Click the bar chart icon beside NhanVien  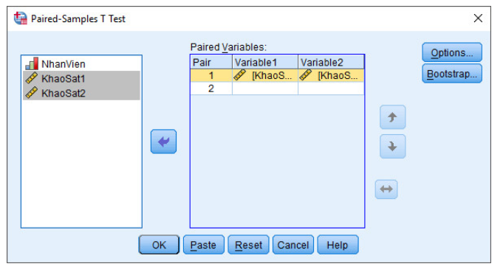point(32,63)
